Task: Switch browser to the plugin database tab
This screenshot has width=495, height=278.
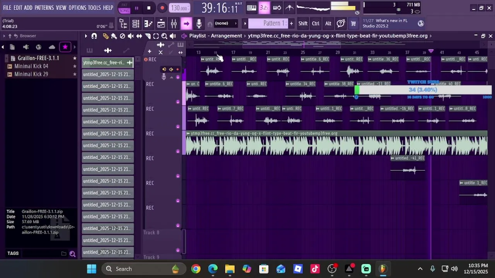Action: [26, 47]
